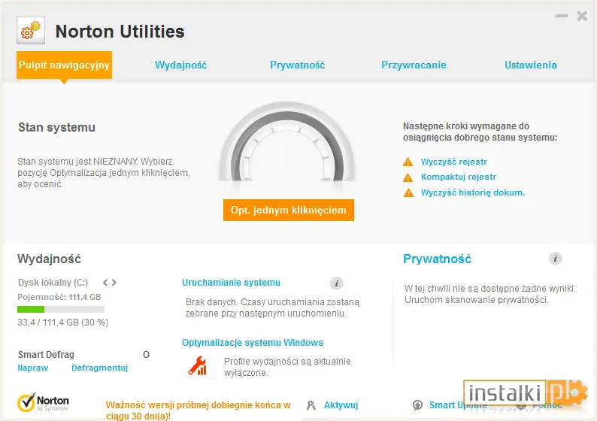Click info icon next to Uruchamianie systemu

coord(337,283)
